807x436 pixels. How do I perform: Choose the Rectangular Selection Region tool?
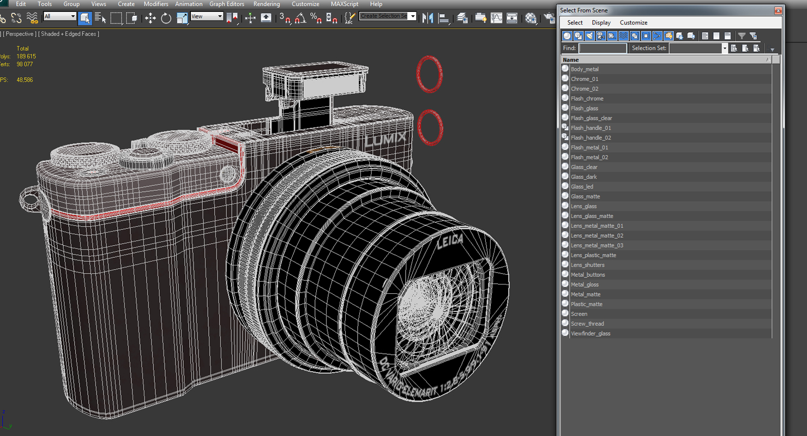(116, 18)
